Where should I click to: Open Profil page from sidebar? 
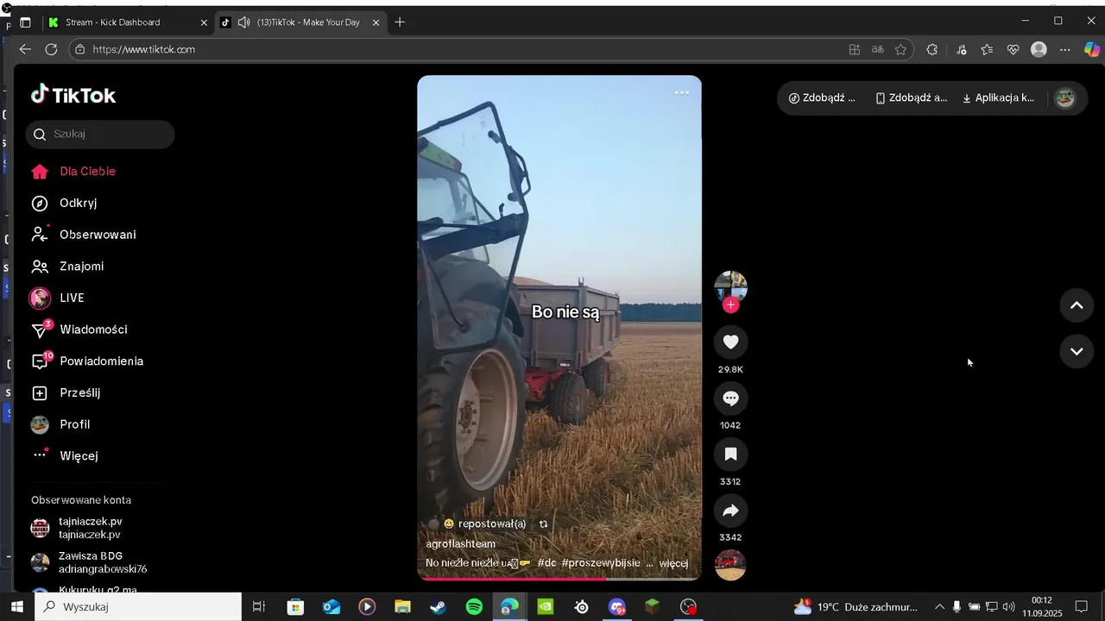tap(60, 424)
